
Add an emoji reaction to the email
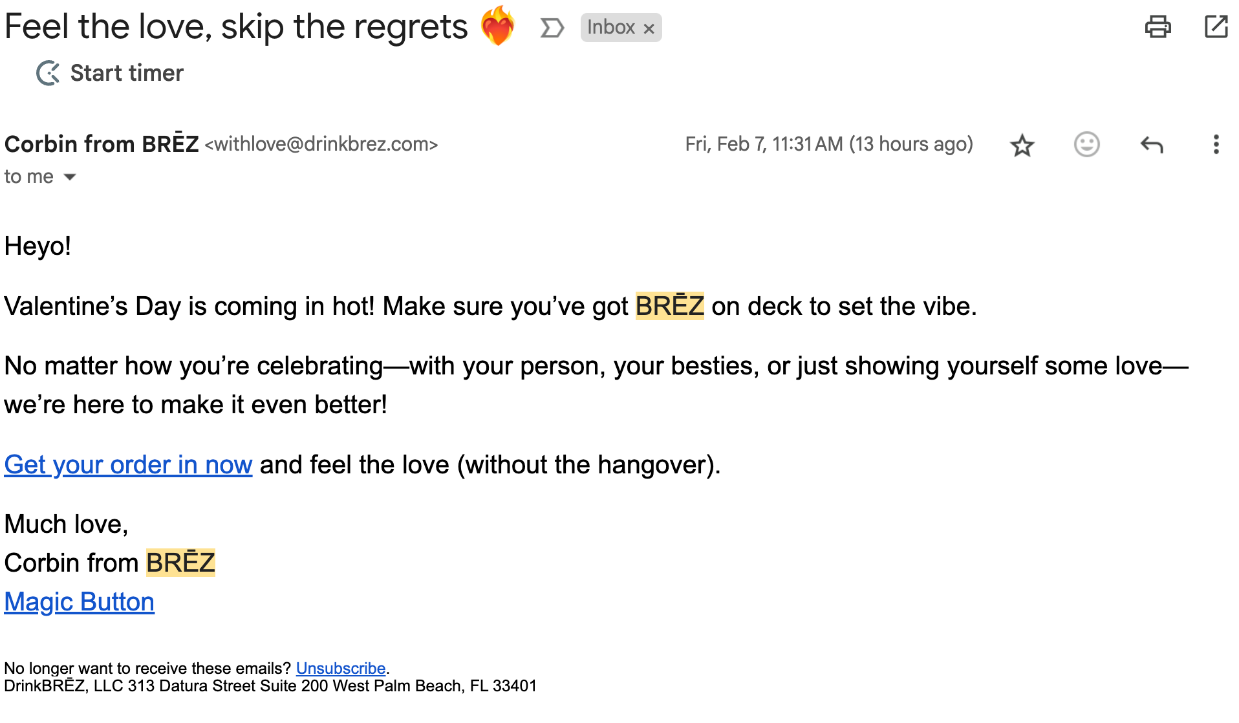(1086, 144)
